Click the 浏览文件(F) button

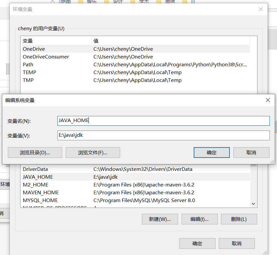click(x=93, y=152)
